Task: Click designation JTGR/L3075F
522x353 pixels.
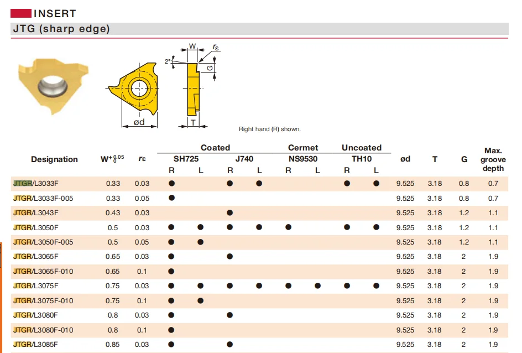Action: 35,285
